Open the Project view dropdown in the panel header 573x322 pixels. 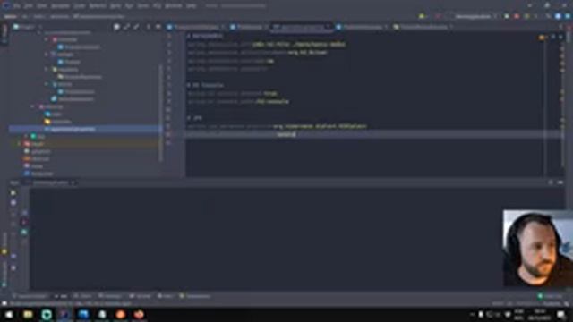coord(28,27)
